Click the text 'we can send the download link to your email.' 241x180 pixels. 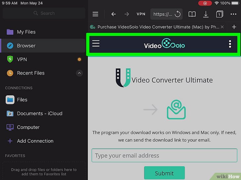pos(164,140)
